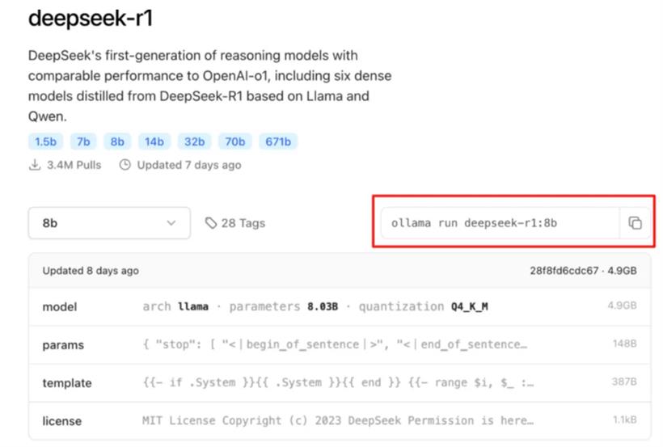Image resolution: width=663 pixels, height=447 pixels.
Task: Click the download icon next to 3.4M Pulls
Action: pos(35,165)
